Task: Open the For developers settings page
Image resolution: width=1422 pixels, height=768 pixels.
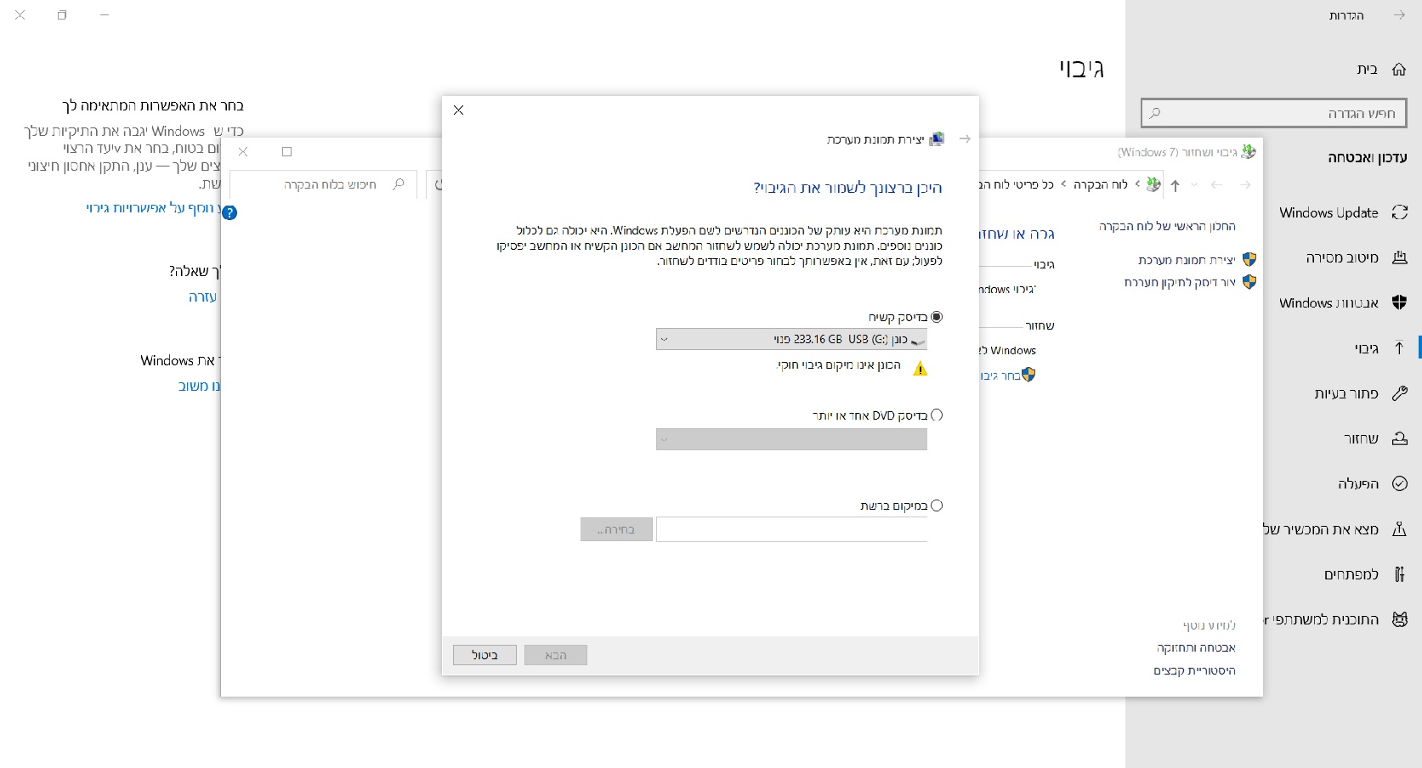Action: click(1351, 574)
